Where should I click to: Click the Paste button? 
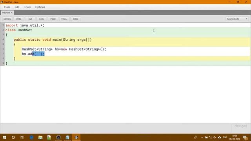[53, 19]
